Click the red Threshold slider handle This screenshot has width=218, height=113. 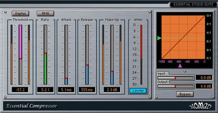[x=20, y=59]
